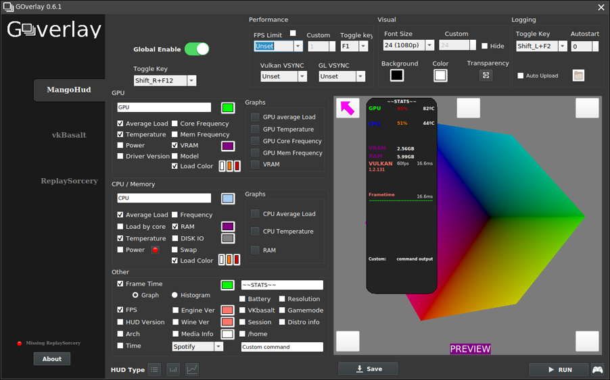This screenshot has height=380, width=610.
Task: Enable GPU Core Frequency checkbox
Action: (x=174, y=124)
